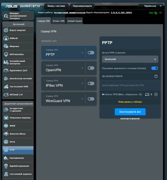Disable the Samba network support toggle
Screen dimensions: 167x180
pos(155,68)
